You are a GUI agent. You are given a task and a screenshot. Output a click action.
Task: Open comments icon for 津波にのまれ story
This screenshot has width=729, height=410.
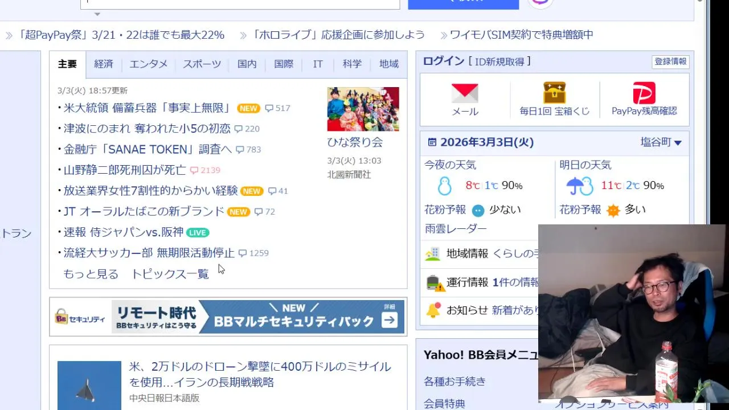[238, 129]
